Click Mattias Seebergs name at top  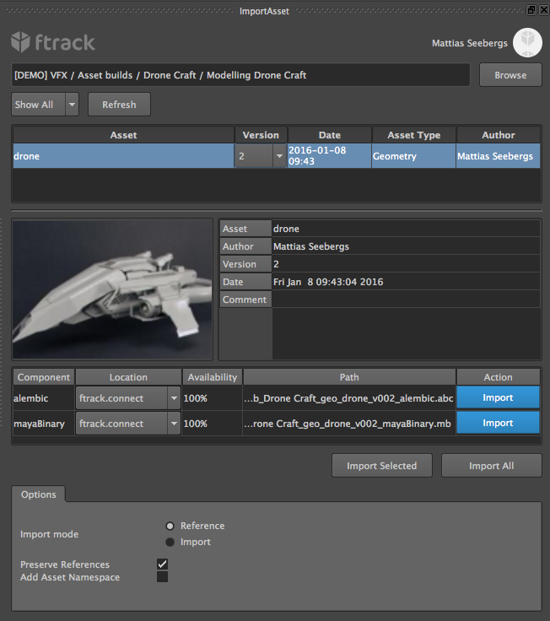tap(470, 43)
